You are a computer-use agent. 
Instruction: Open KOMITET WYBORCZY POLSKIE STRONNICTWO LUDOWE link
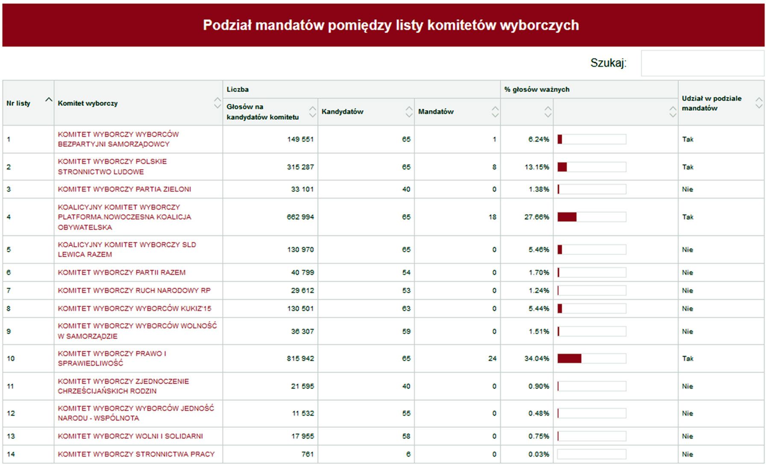point(112,166)
